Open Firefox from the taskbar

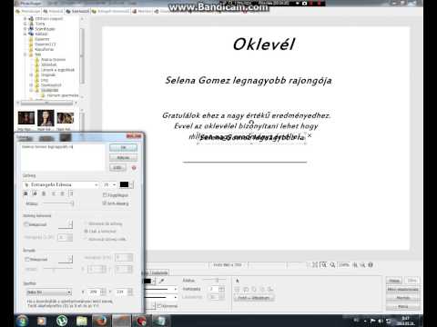pos(101,321)
